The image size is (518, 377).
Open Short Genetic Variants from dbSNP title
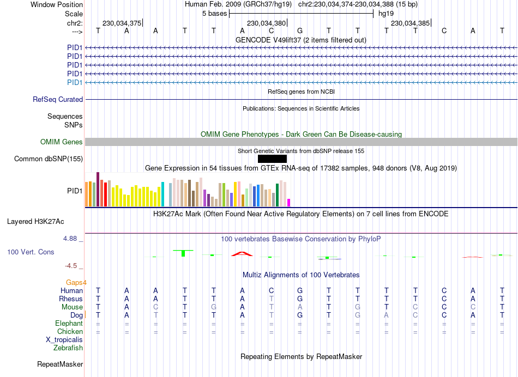pos(301,151)
